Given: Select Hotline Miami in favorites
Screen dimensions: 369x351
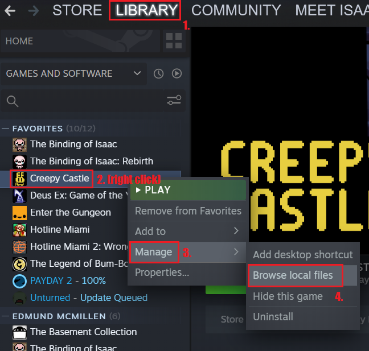Looking at the screenshot, I should (60, 230).
